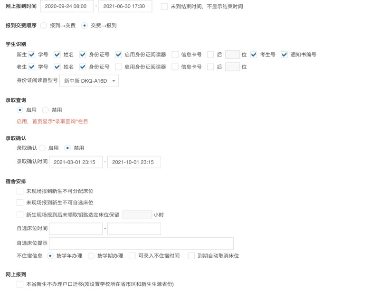Enable 老生 '信息卡号' checkbox
The height and width of the screenshot is (291, 380).
(175, 67)
